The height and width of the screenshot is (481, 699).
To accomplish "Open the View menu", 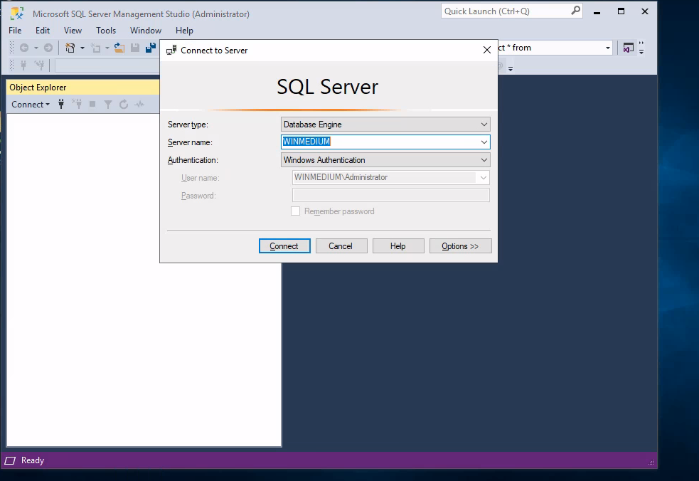I will point(73,31).
